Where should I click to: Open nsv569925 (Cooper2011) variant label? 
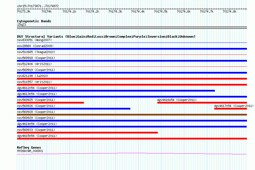pyautogui.click(x=36, y=100)
